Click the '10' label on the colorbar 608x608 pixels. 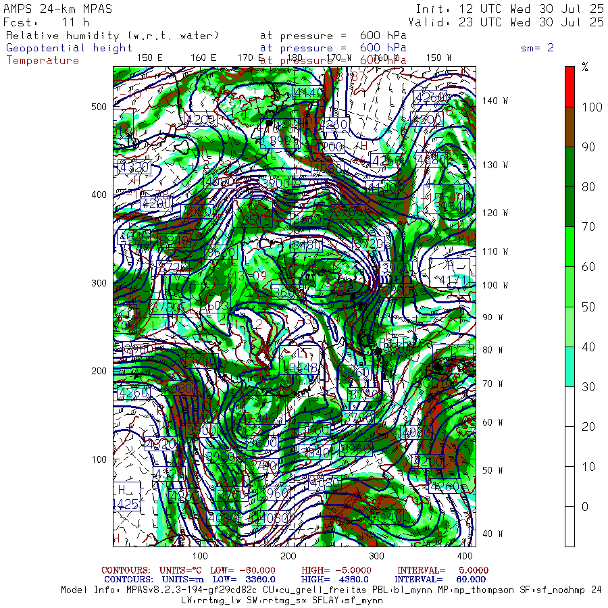(x=588, y=466)
